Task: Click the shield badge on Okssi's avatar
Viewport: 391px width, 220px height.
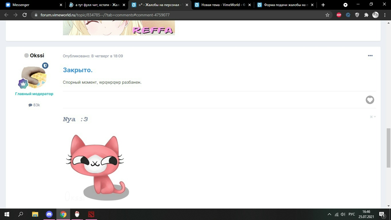Action: [x=45, y=65]
